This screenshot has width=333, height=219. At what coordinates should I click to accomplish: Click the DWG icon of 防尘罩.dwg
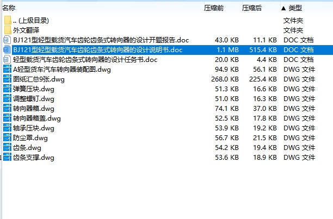[x=7, y=138]
